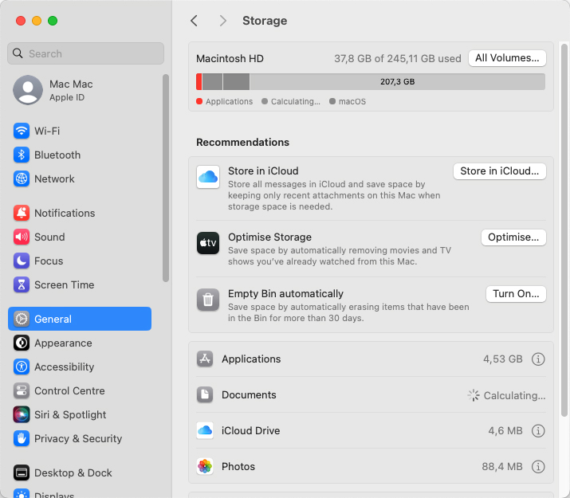Screen dimensions: 570x498
Task: Show info for Applications storage
Action: (538, 359)
